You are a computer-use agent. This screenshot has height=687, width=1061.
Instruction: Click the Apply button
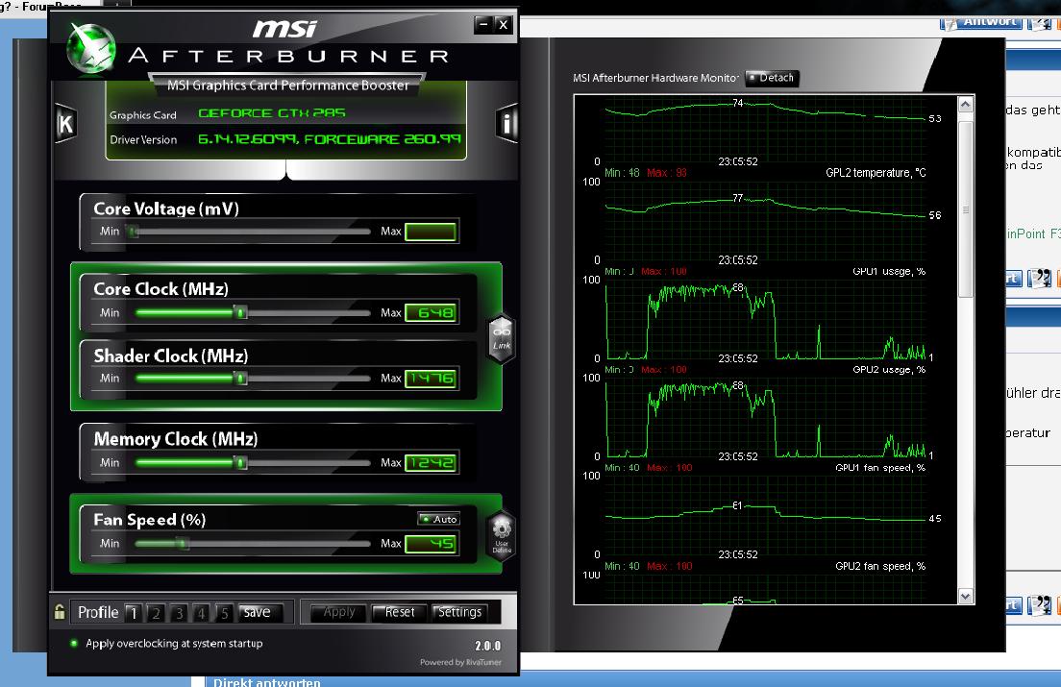click(339, 612)
